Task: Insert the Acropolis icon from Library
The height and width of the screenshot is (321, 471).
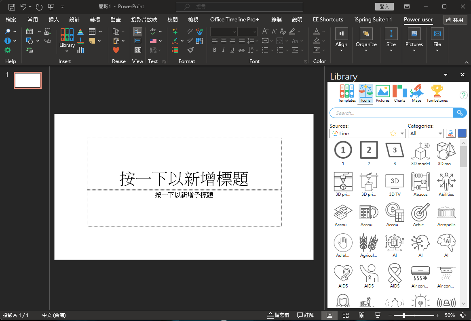Action: click(x=446, y=215)
